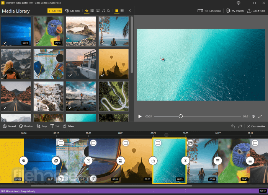Click Clear timeline

[x=256, y=126]
